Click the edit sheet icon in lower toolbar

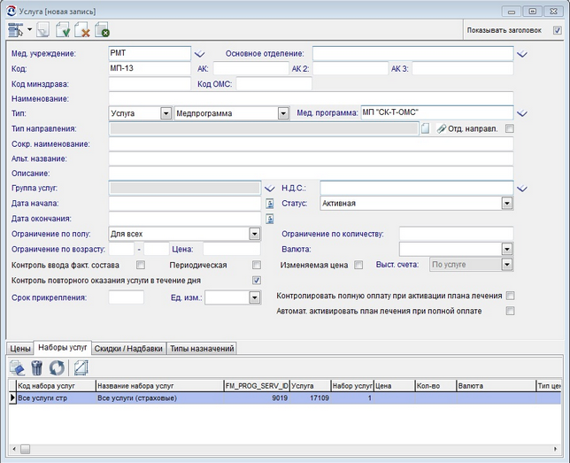pyautogui.click(x=81, y=367)
